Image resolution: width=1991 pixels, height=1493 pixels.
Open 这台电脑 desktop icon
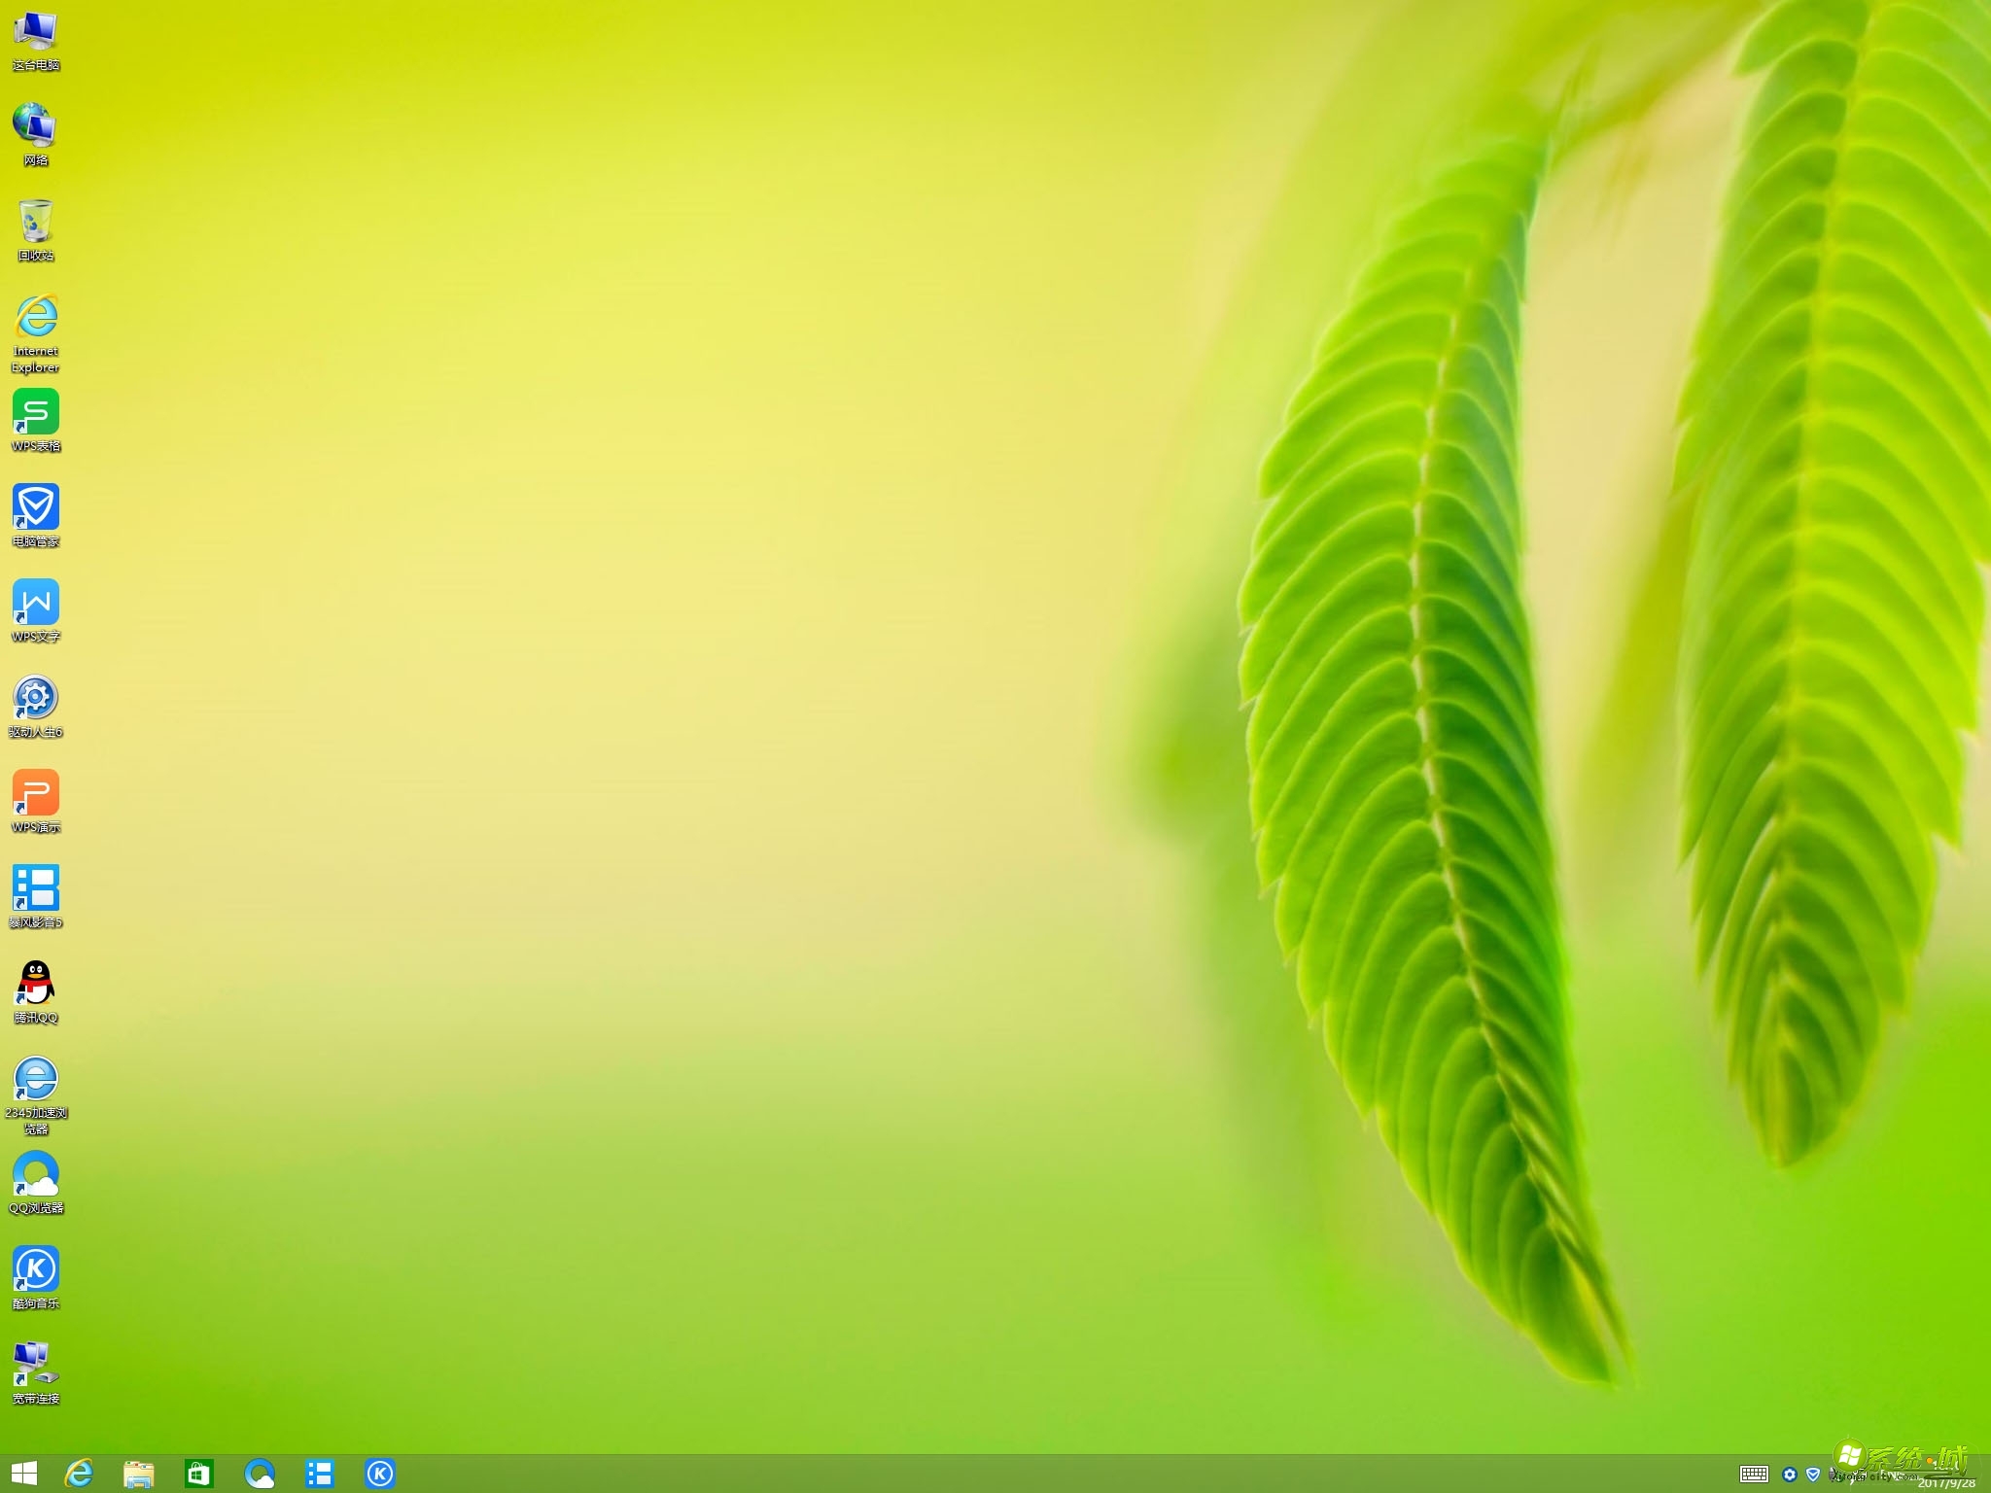click(x=36, y=32)
